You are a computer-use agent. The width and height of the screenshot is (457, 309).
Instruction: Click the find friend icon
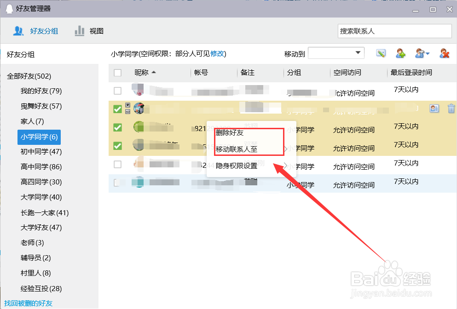click(x=419, y=53)
